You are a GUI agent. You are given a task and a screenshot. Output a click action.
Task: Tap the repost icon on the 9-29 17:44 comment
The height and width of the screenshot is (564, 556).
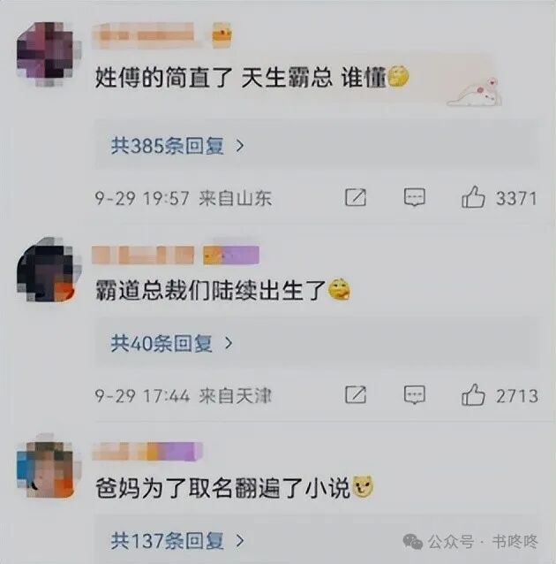click(356, 394)
